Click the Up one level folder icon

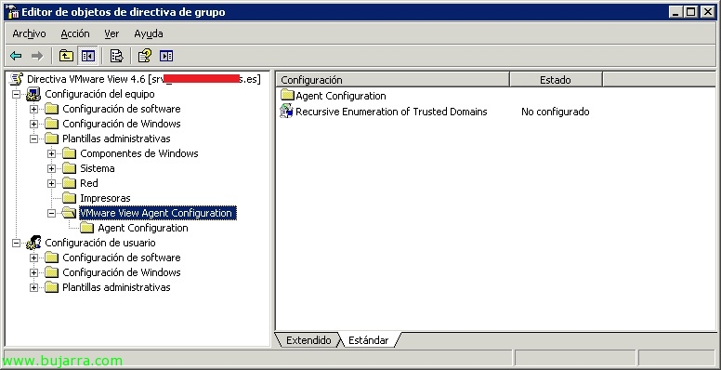tap(66, 56)
